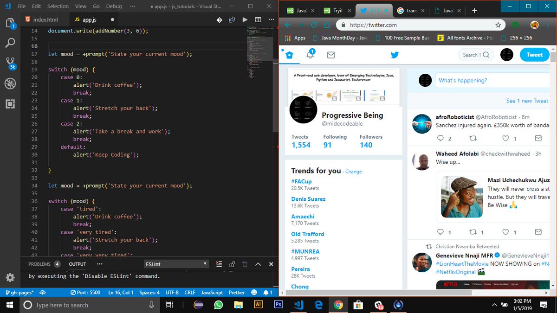557x313 pixels.
Task: Click the gh-pages branch in the status bar
Action: (x=19, y=293)
